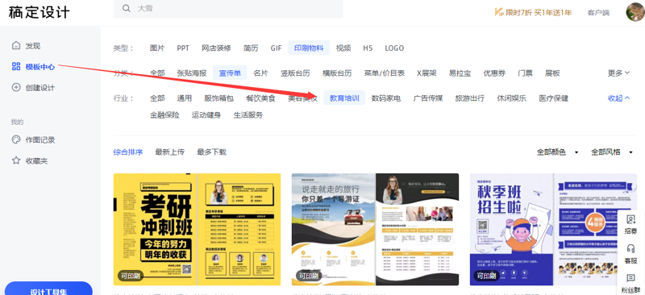The width and height of the screenshot is (645, 295).
Task: Select type H5
Action: (x=368, y=48)
